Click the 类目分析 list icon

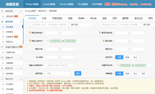click(x=2, y=68)
